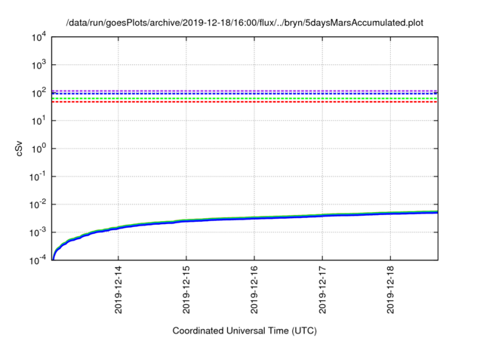This screenshot has width=483, height=338.
Task: Click the 10^-2 y-axis tick label
Action: point(38,204)
